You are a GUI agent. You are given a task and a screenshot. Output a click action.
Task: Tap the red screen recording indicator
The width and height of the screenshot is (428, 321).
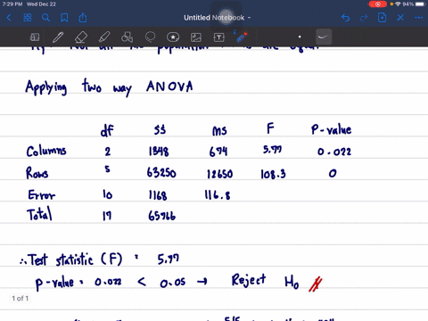pos(378,4)
